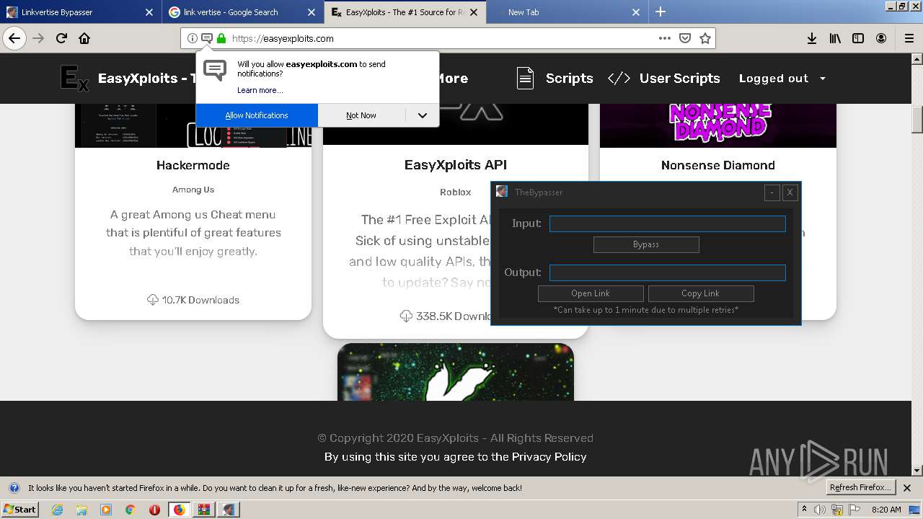Open the Privacy Policy link

[x=549, y=457]
